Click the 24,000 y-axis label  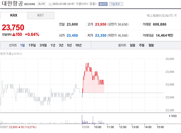click(170, 59)
